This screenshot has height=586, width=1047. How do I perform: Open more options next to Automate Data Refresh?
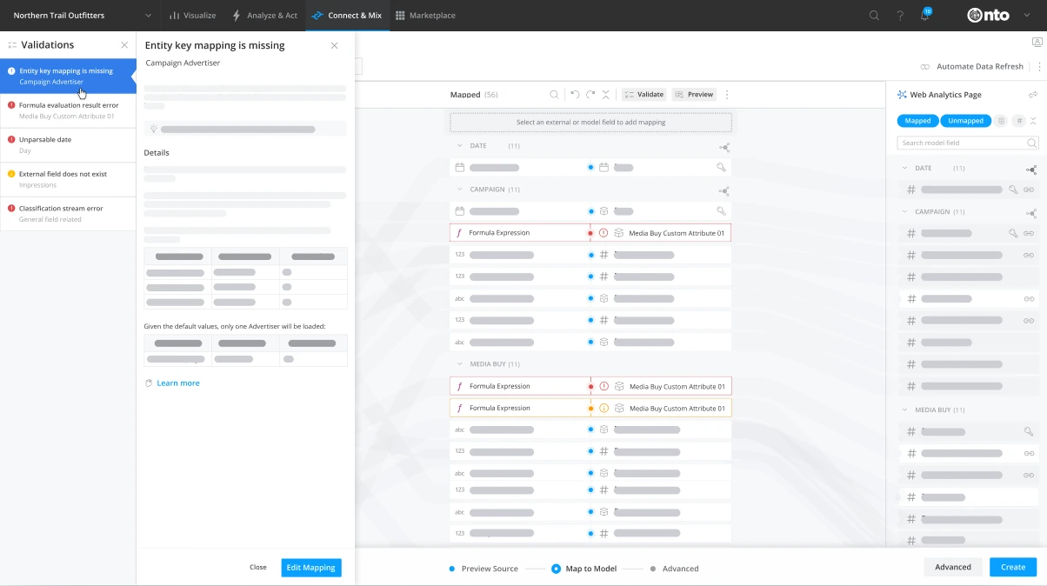click(x=1039, y=67)
